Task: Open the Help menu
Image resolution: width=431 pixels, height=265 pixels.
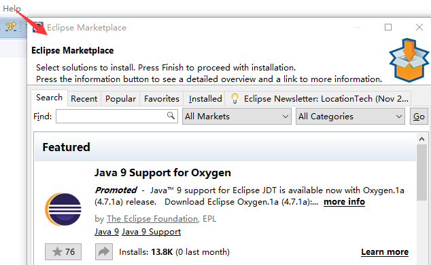Action: (12, 9)
